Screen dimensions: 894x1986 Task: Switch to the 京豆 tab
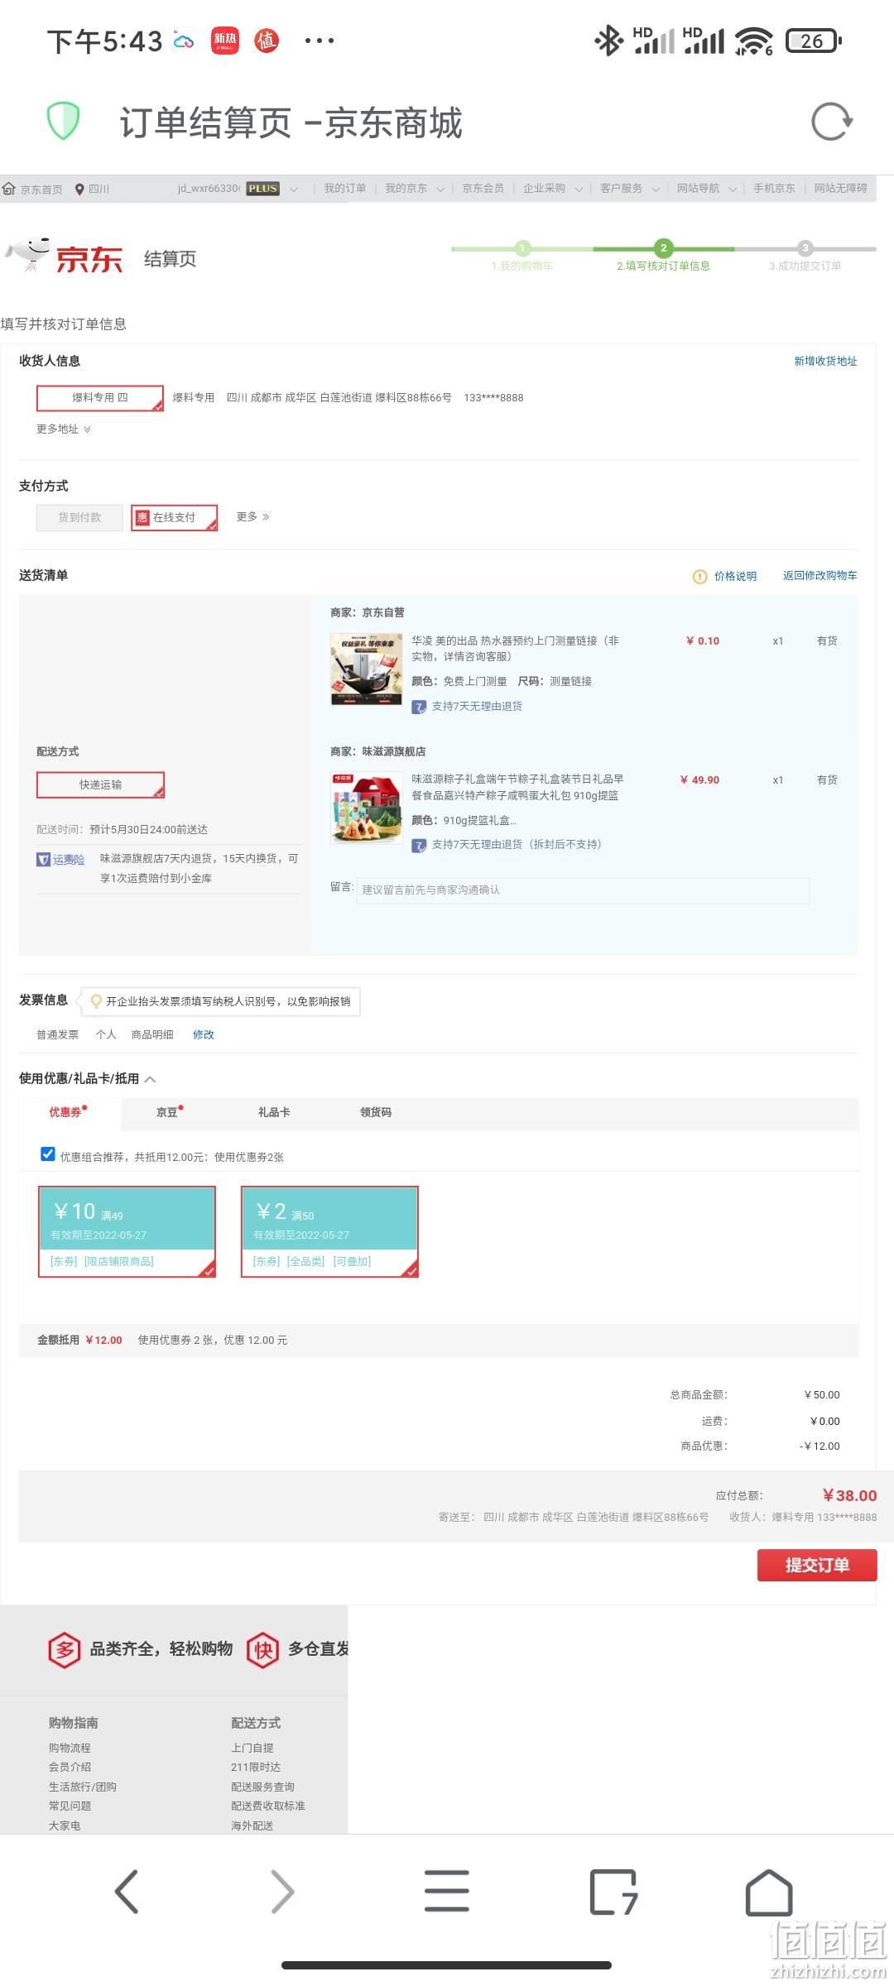(x=170, y=1113)
